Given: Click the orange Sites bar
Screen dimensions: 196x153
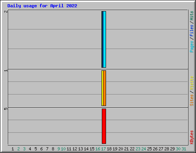Looking at the screenshot, I should pyautogui.click(x=105, y=88).
